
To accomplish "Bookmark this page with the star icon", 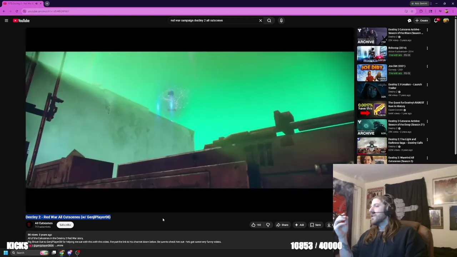I will [412, 11].
